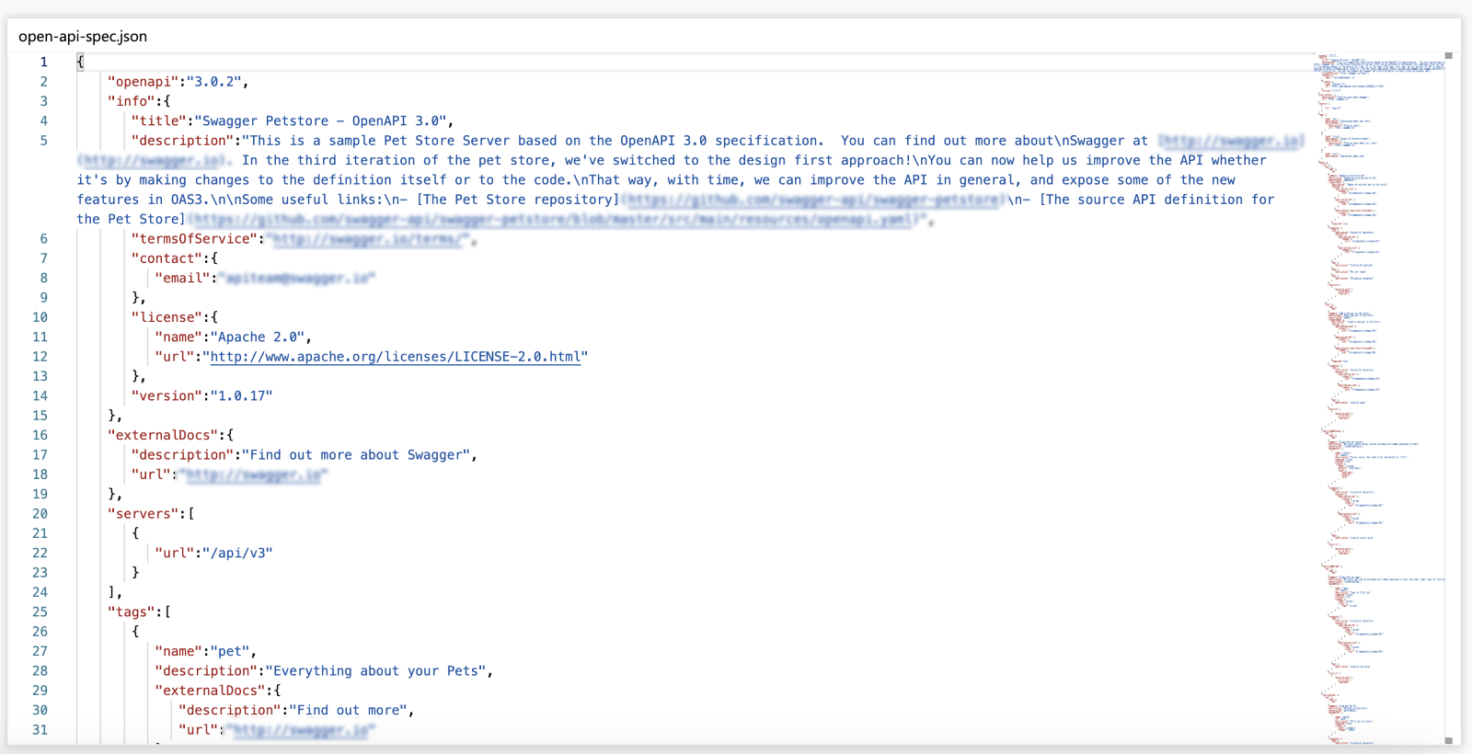Click the "openapi" key

(144, 82)
